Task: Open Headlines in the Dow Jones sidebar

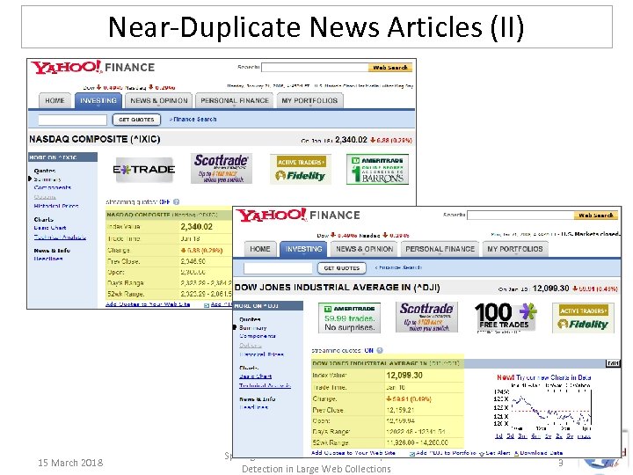Action: tap(253, 407)
